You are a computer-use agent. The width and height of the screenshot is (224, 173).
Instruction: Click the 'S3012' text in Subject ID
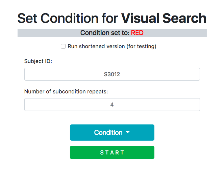pos(112,74)
